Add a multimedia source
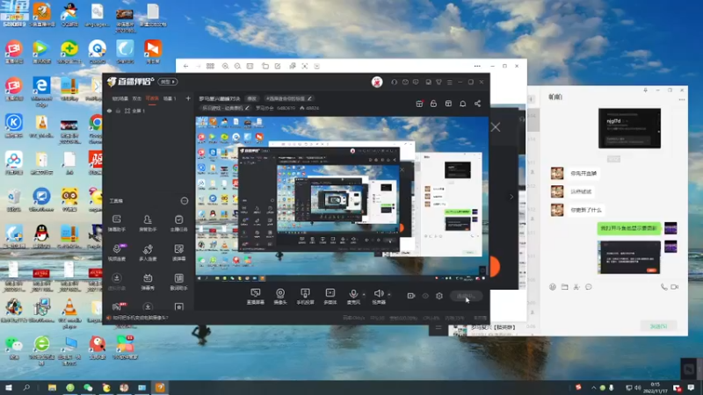Viewport: 703px width, 395px height. [x=330, y=296]
